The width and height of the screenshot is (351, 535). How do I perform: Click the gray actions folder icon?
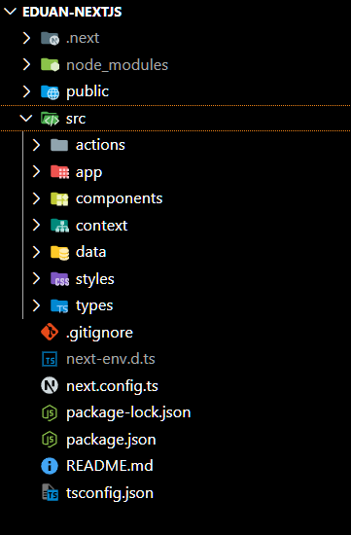tap(59, 145)
